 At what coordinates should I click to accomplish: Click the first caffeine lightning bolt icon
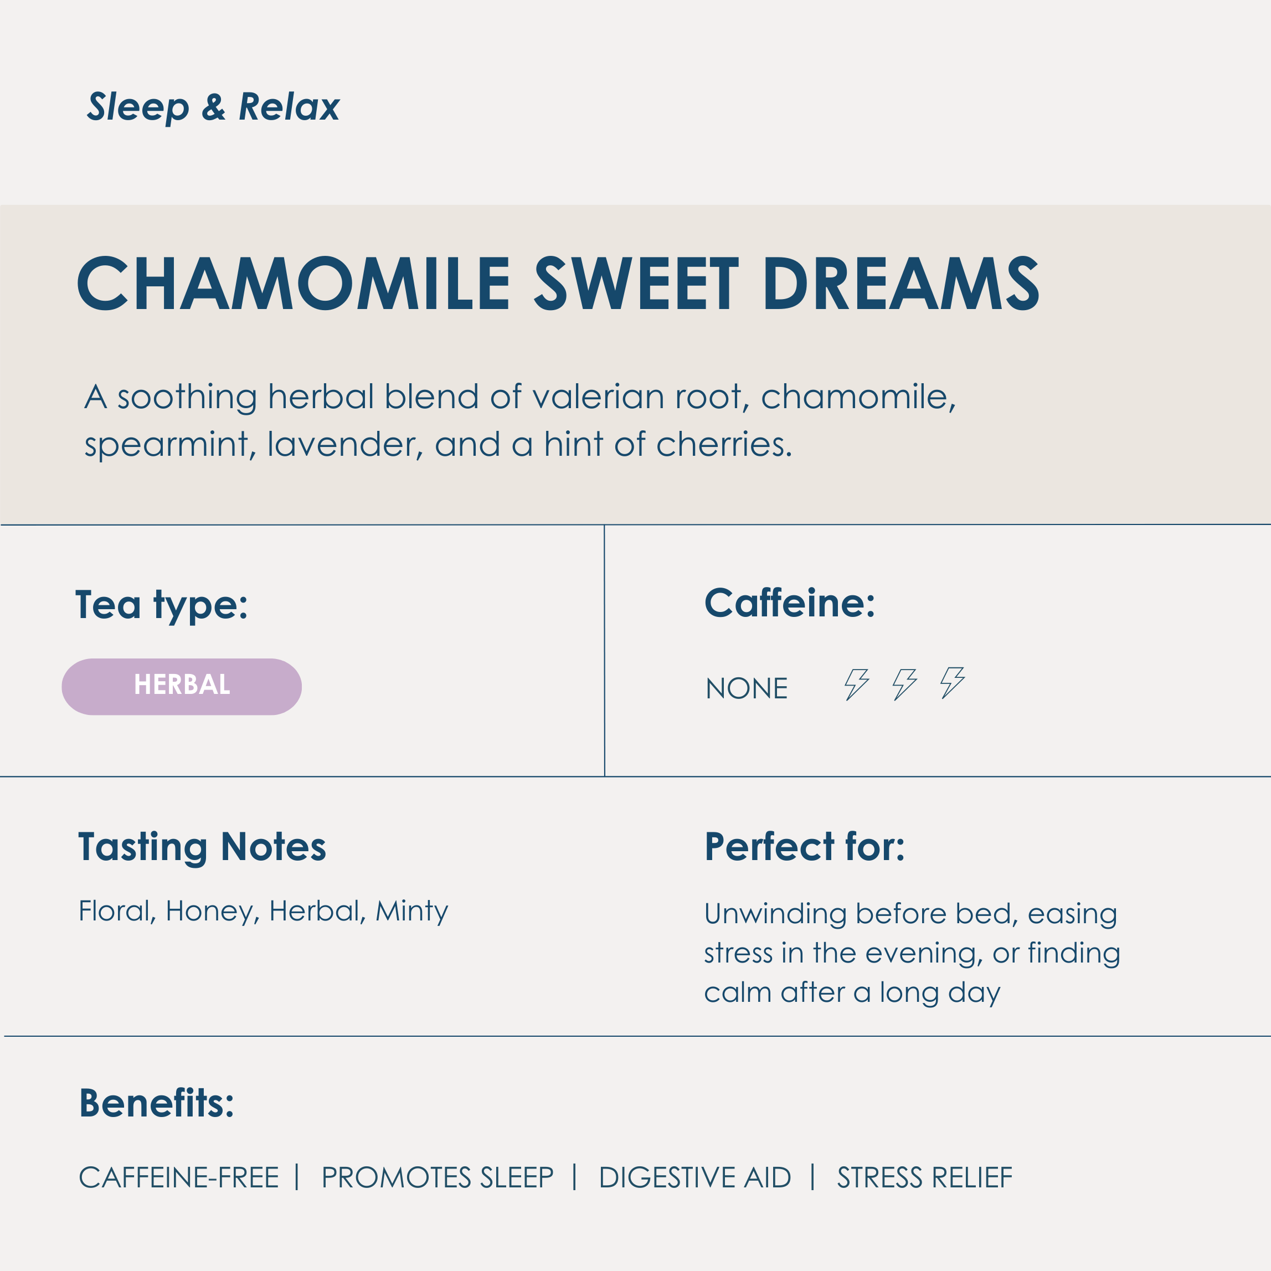pyautogui.click(x=857, y=684)
